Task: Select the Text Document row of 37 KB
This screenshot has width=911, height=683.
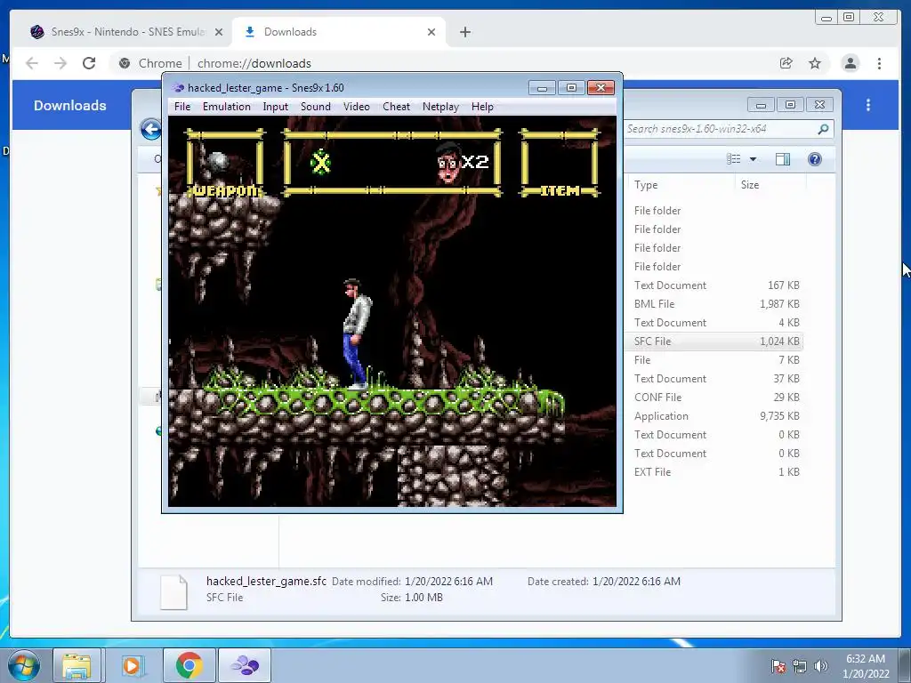Action: pos(713,379)
